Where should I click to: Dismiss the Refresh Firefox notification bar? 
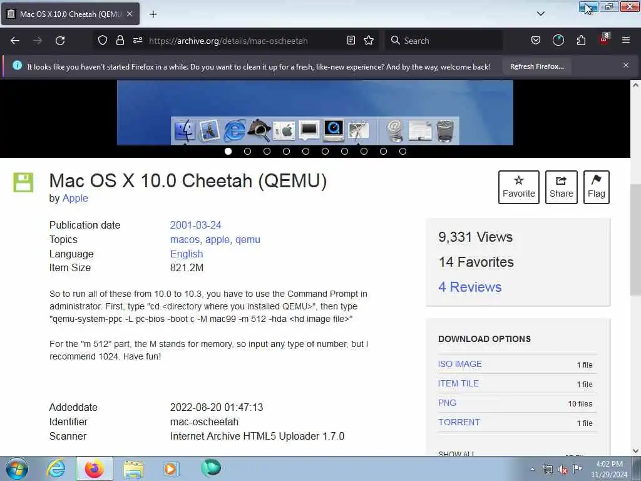tap(625, 65)
